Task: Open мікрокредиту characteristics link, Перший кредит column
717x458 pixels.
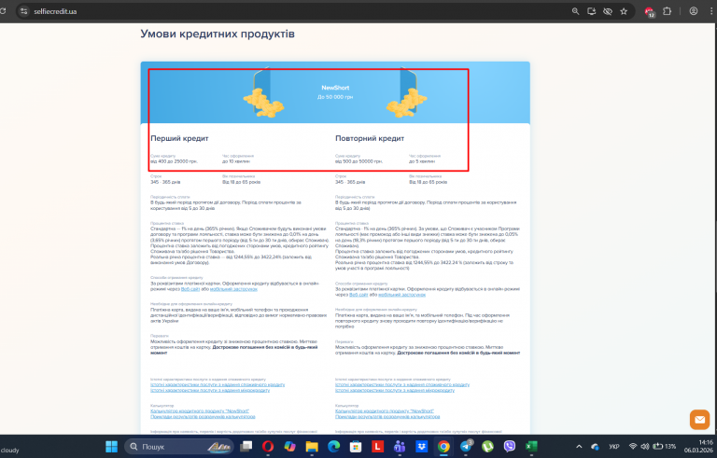Action: click(x=210, y=390)
